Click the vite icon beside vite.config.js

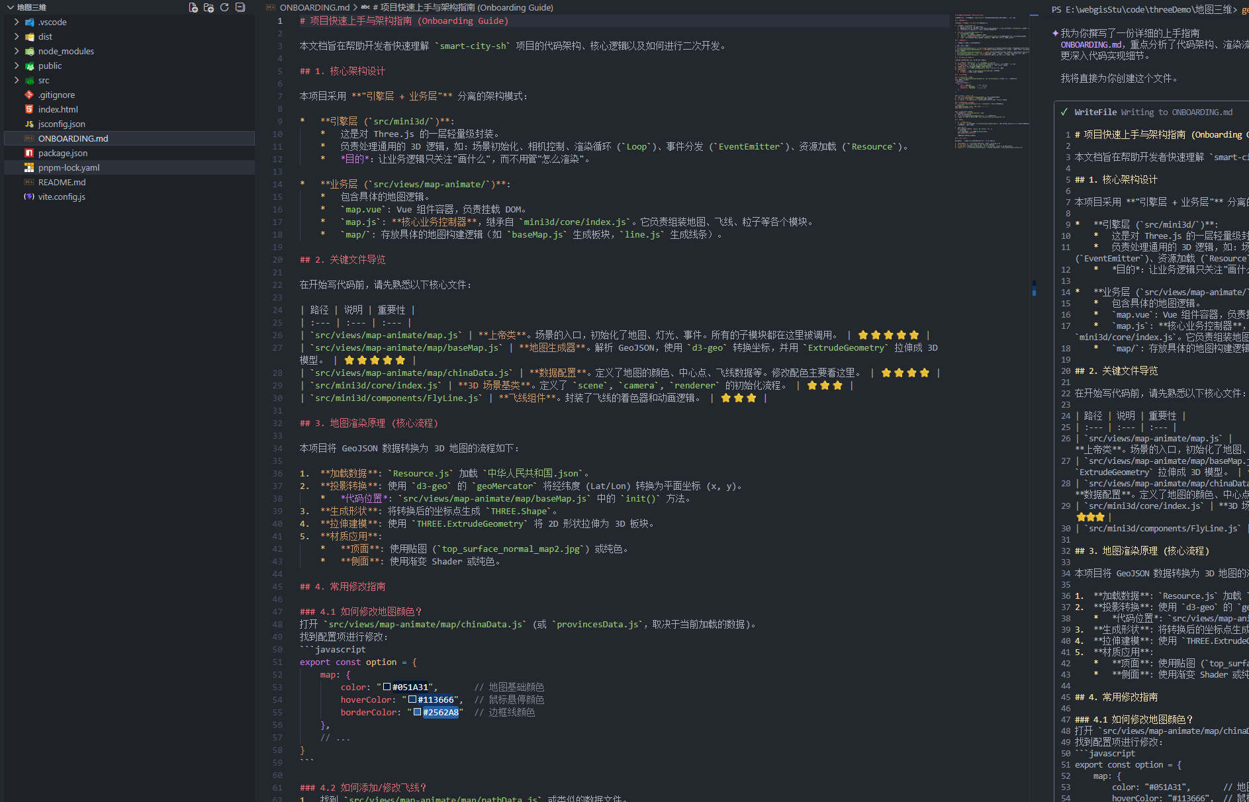(29, 197)
